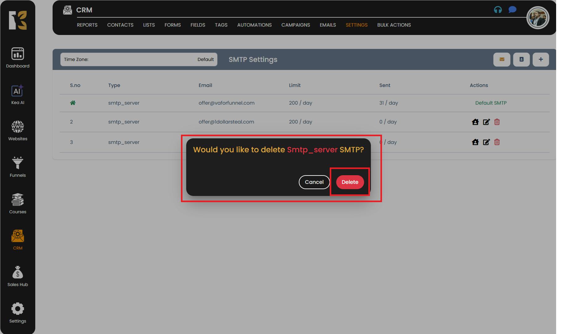Click the trash icon for row 3
The height and width of the screenshot is (334, 562).
click(x=497, y=142)
